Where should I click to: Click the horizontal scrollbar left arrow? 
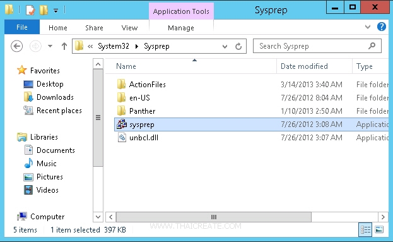click(x=111, y=217)
